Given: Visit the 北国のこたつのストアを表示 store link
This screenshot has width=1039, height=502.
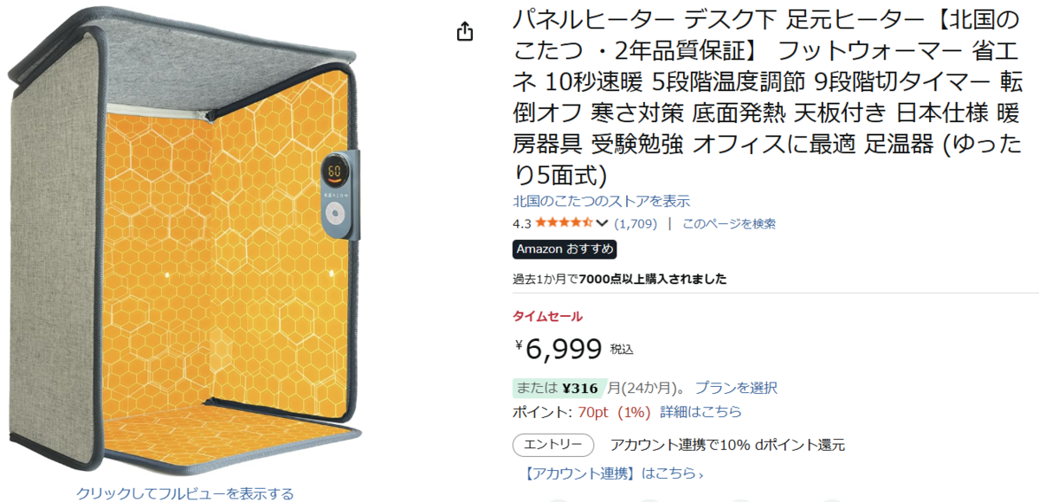Looking at the screenshot, I should [601, 201].
